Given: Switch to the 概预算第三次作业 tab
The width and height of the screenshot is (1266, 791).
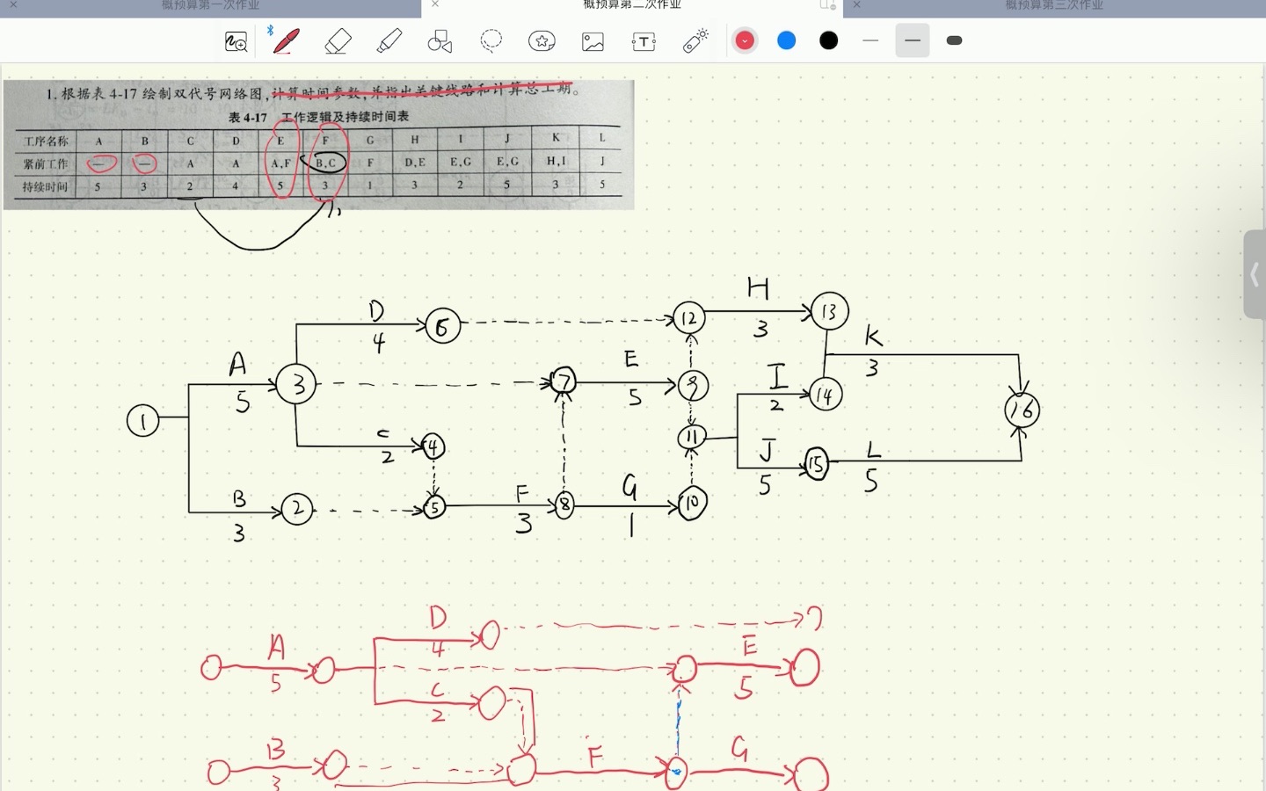Looking at the screenshot, I should 1053,5.
